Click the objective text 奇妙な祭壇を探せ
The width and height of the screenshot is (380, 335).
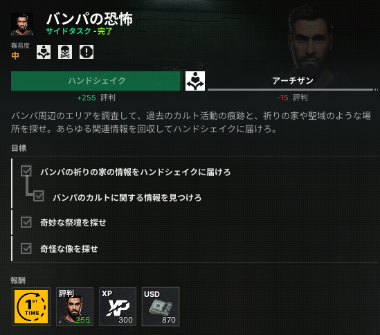73,222
